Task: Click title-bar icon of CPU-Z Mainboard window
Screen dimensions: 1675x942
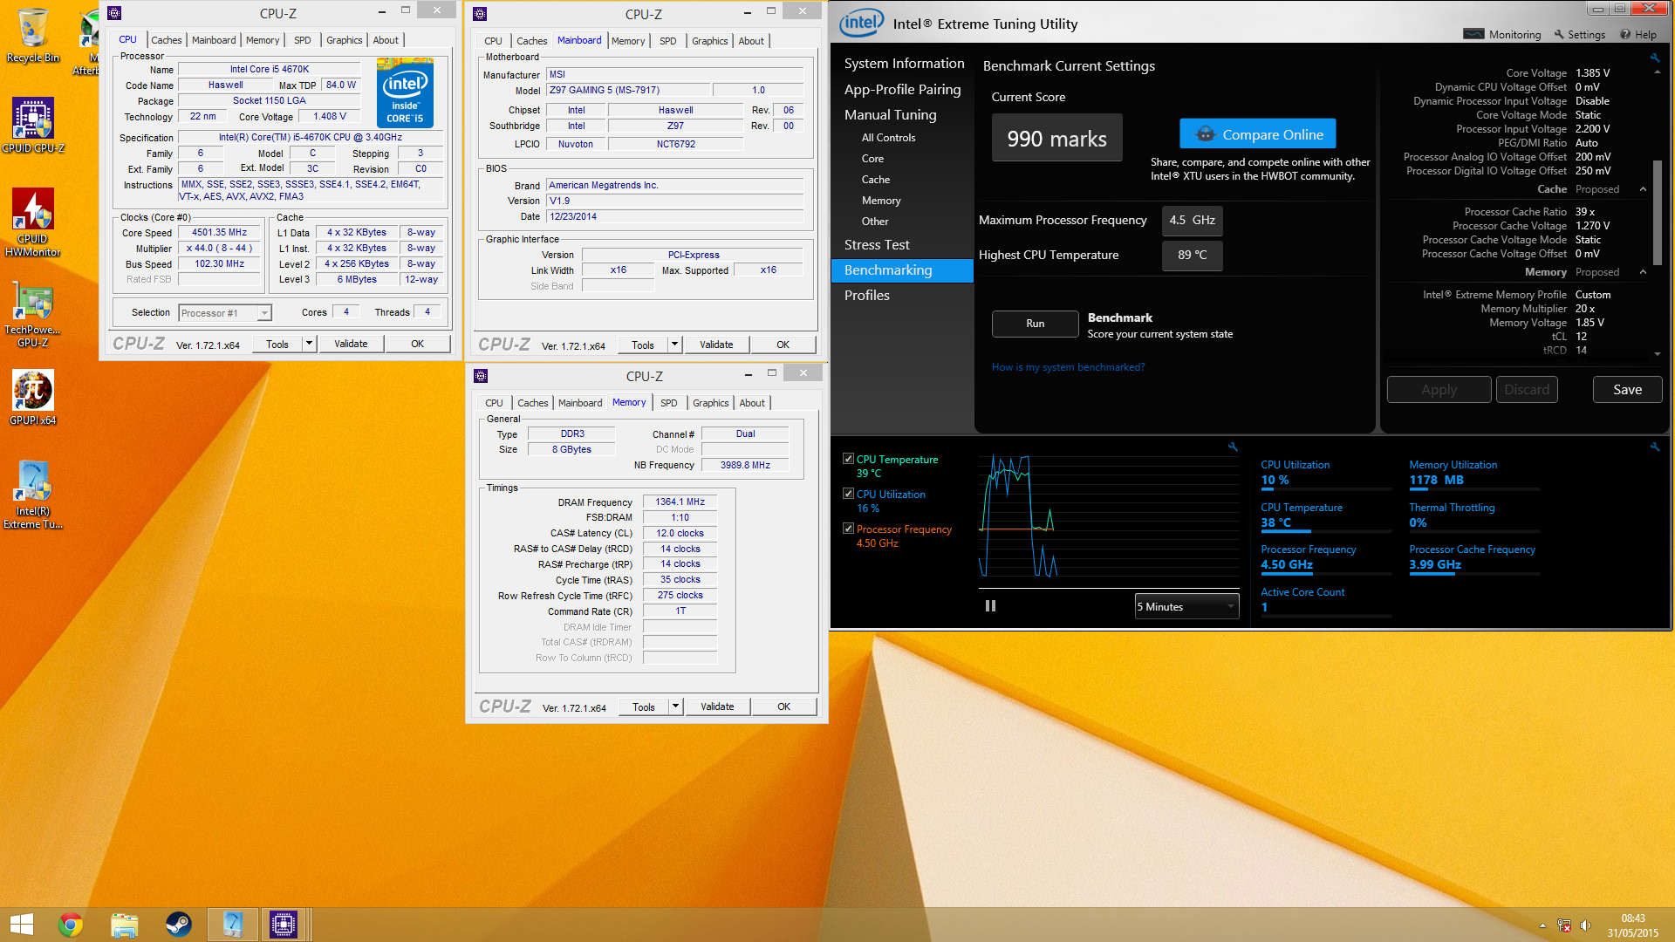Action: 480,14
